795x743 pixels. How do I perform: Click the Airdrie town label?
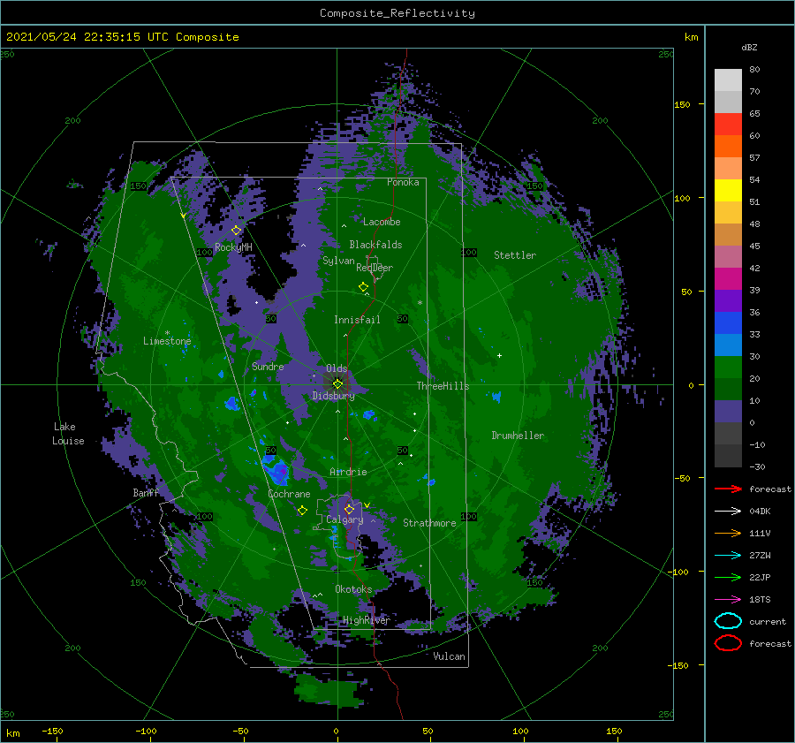click(348, 472)
